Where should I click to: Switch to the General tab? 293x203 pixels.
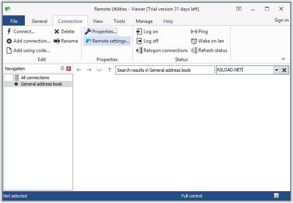pos(39,21)
